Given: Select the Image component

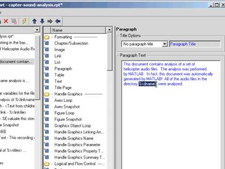Looking at the screenshot, I should pos(60,50).
